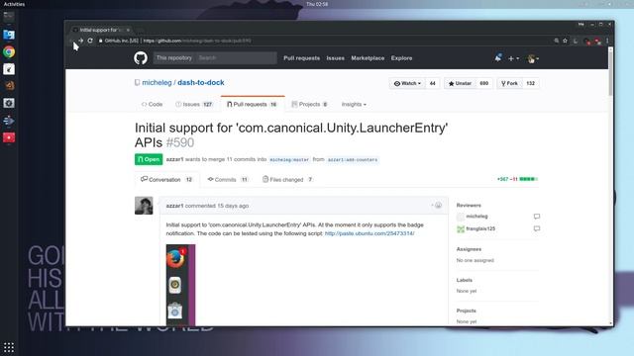The width and height of the screenshot is (634, 356).
Task: Open the white text editor dock icon
Action: (x=9, y=69)
